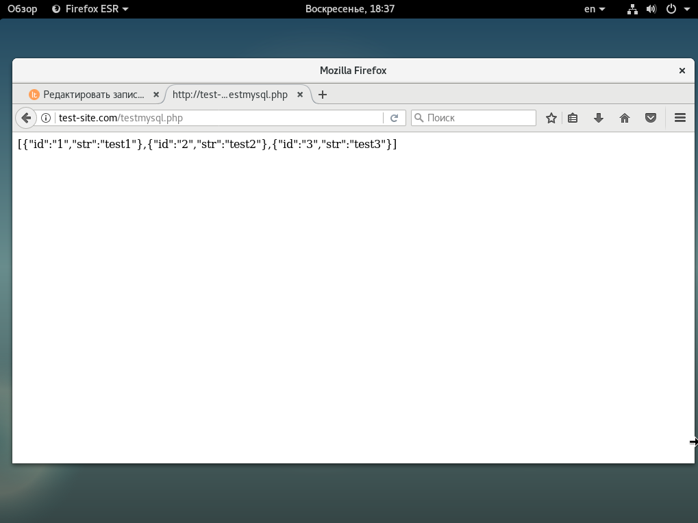Switch to the Редактировать запись tab

click(x=89, y=95)
